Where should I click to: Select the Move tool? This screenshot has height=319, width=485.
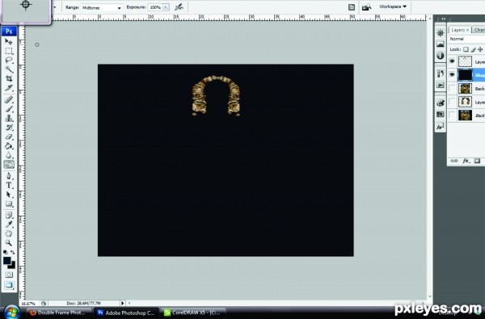point(9,42)
